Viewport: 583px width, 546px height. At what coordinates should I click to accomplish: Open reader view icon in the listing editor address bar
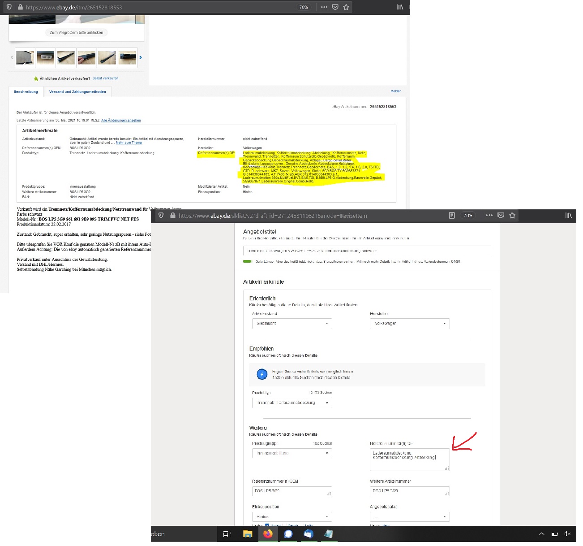452,216
